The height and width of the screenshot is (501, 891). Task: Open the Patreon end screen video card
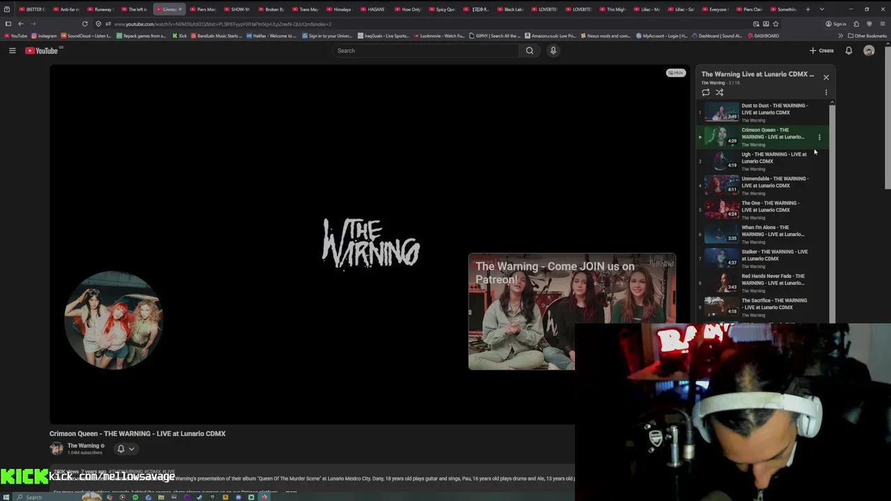(x=571, y=312)
